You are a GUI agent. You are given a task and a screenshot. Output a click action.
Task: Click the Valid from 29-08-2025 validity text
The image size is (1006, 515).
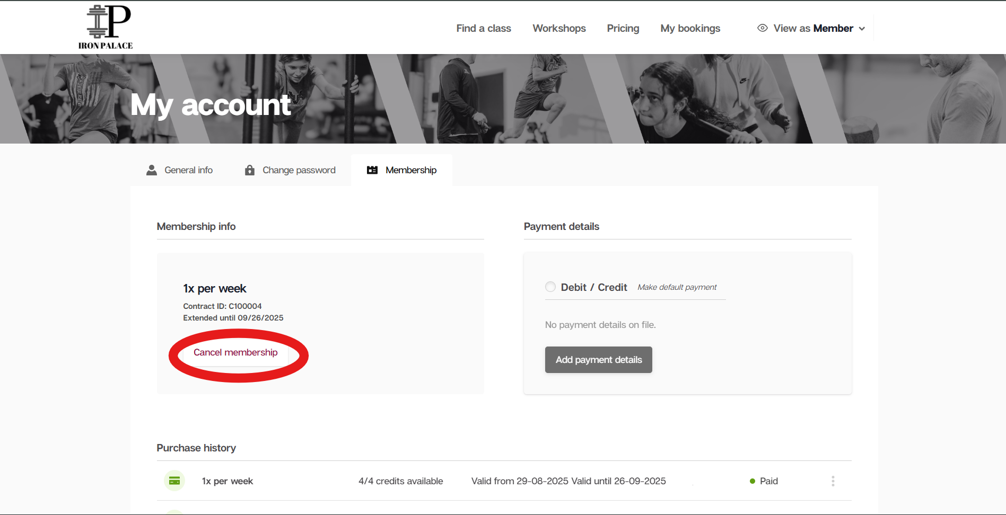(x=568, y=481)
